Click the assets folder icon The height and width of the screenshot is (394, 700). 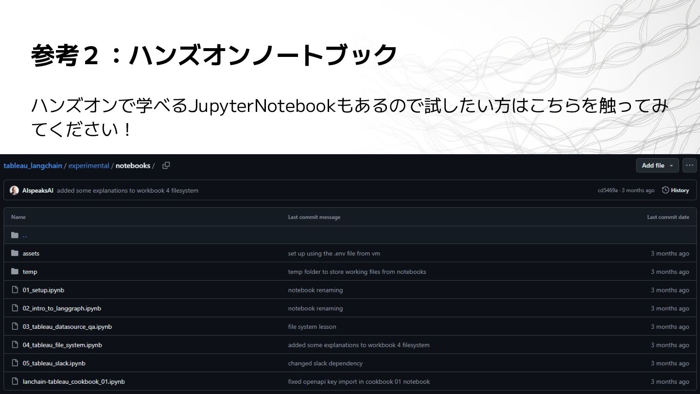click(15, 253)
